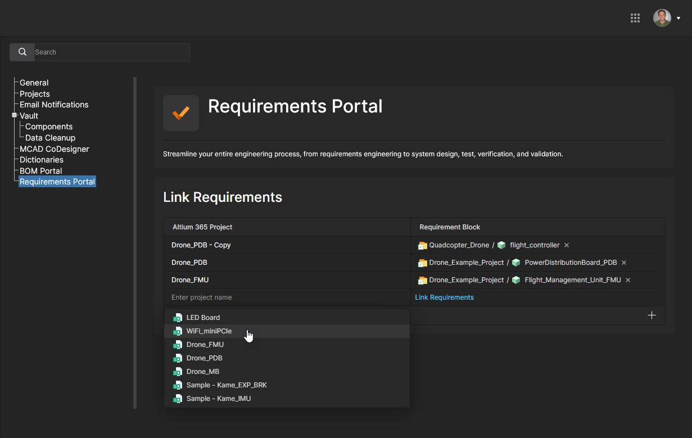Pick Sample - Kame_EXP_BRK from the list

[x=226, y=385]
